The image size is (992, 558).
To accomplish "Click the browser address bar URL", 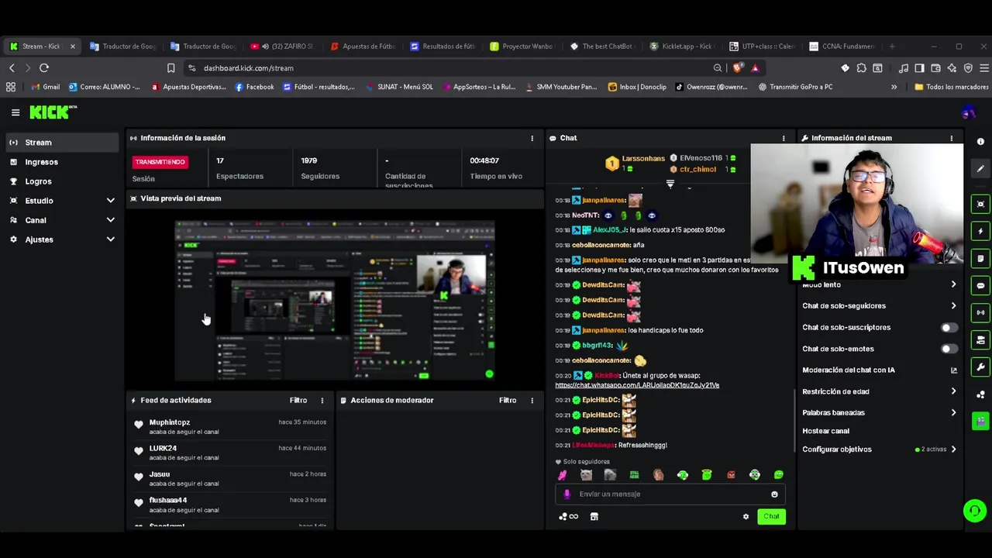I will tap(249, 68).
